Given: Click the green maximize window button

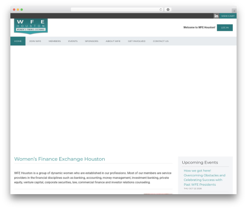Looking at the screenshot, I should (22, 10).
